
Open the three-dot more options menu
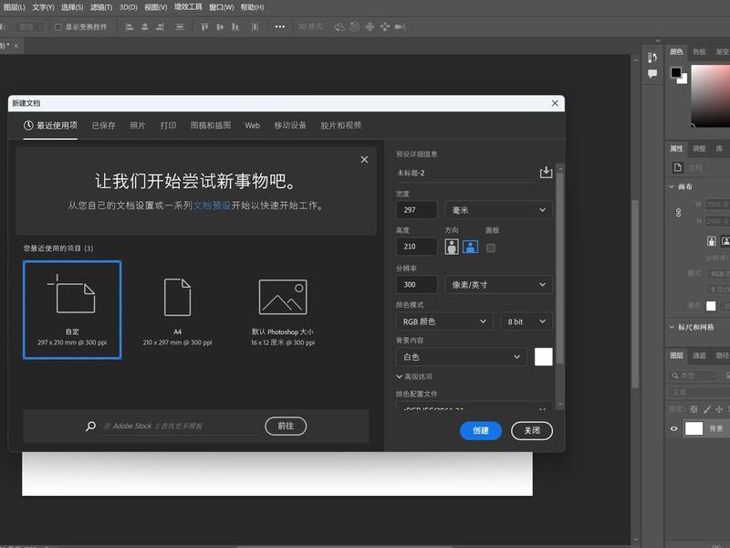280,26
